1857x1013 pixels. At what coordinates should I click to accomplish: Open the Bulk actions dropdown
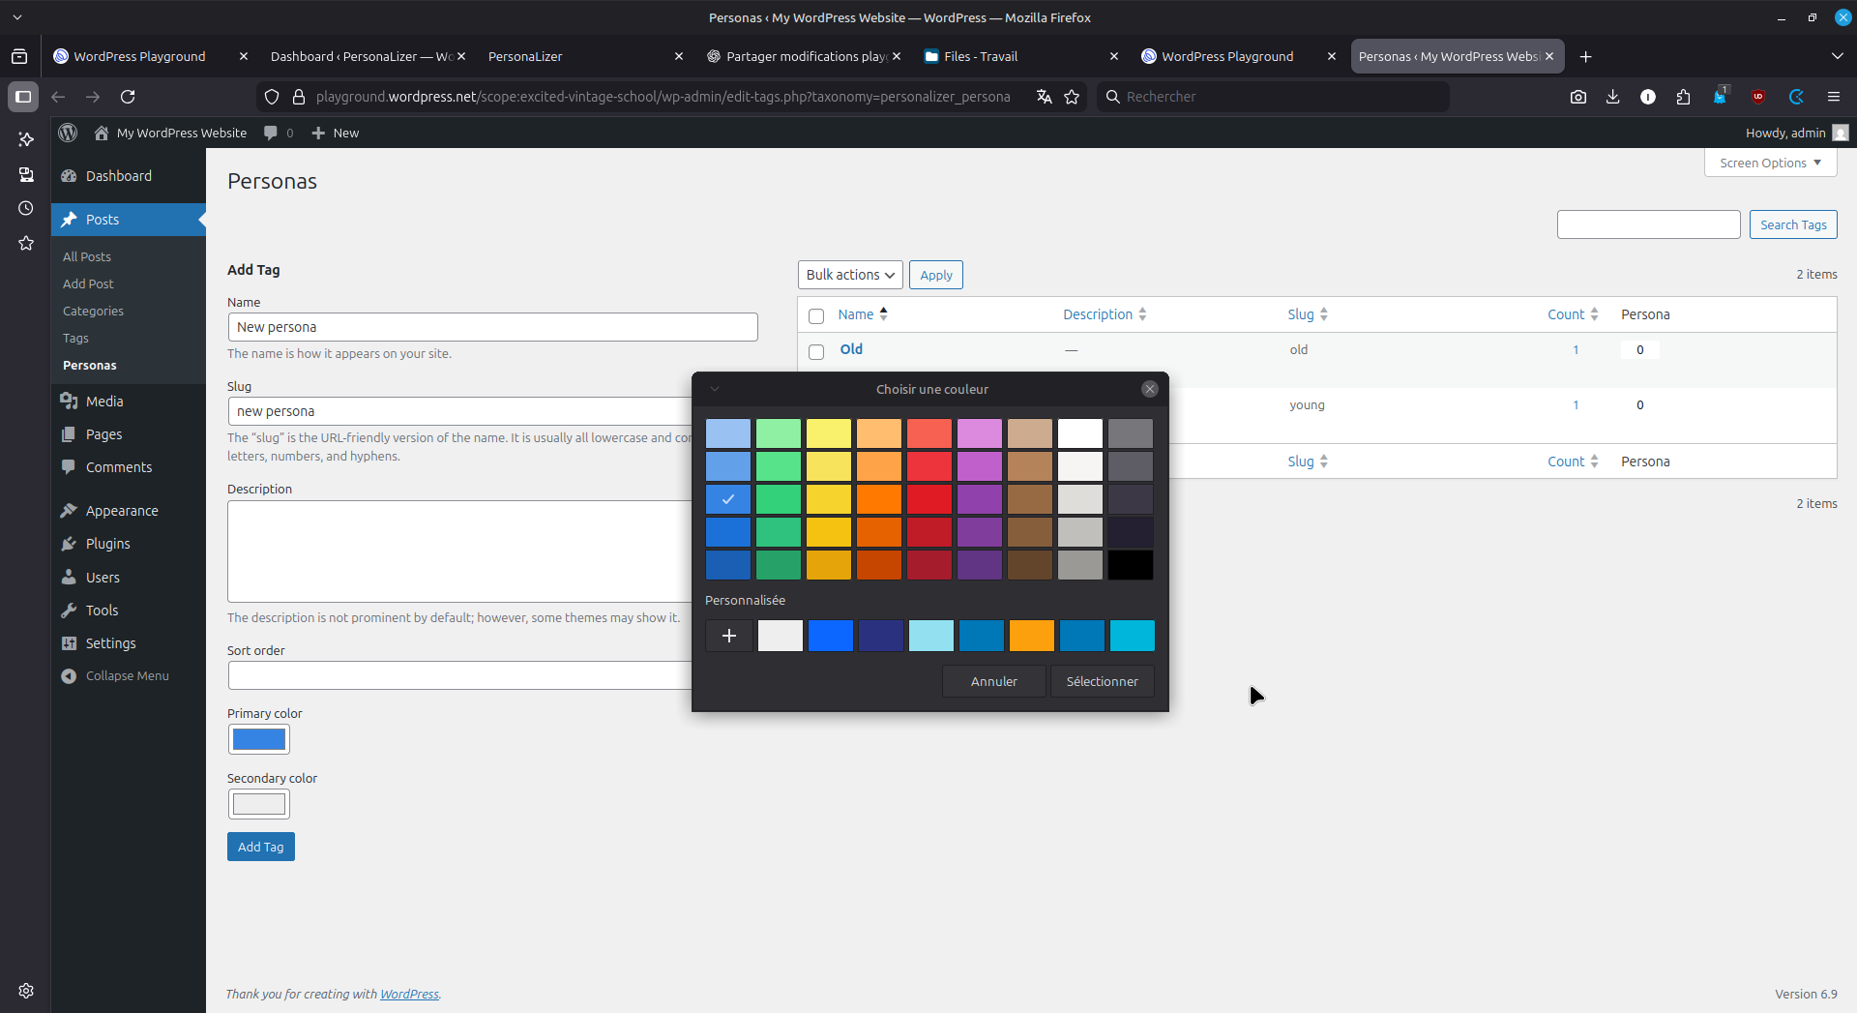click(x=849, y=275)
